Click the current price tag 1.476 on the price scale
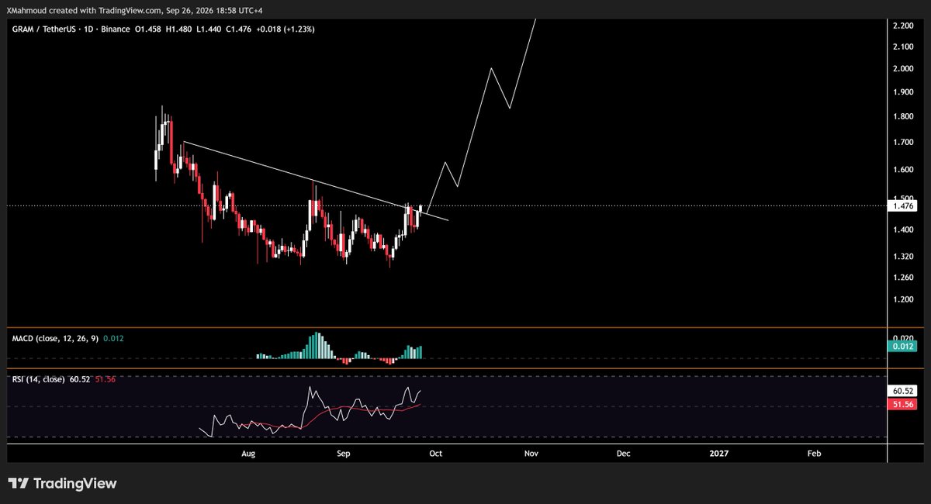 [902, 205]
